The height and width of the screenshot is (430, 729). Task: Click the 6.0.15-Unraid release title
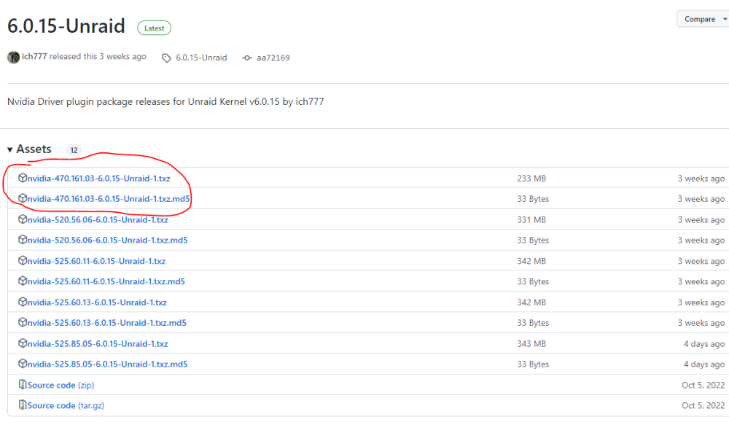[66, 26]
